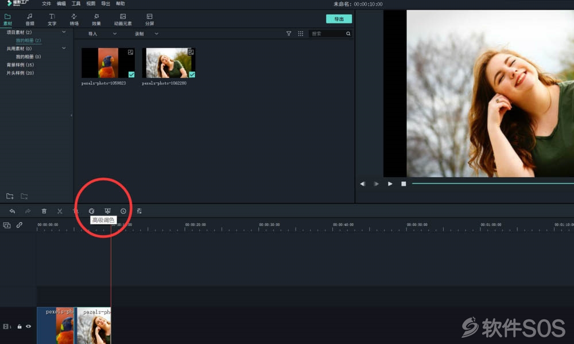Toggle checkmark on parrot photo thumbnail
The image size is (574, 344).
[x=131, y=75]
